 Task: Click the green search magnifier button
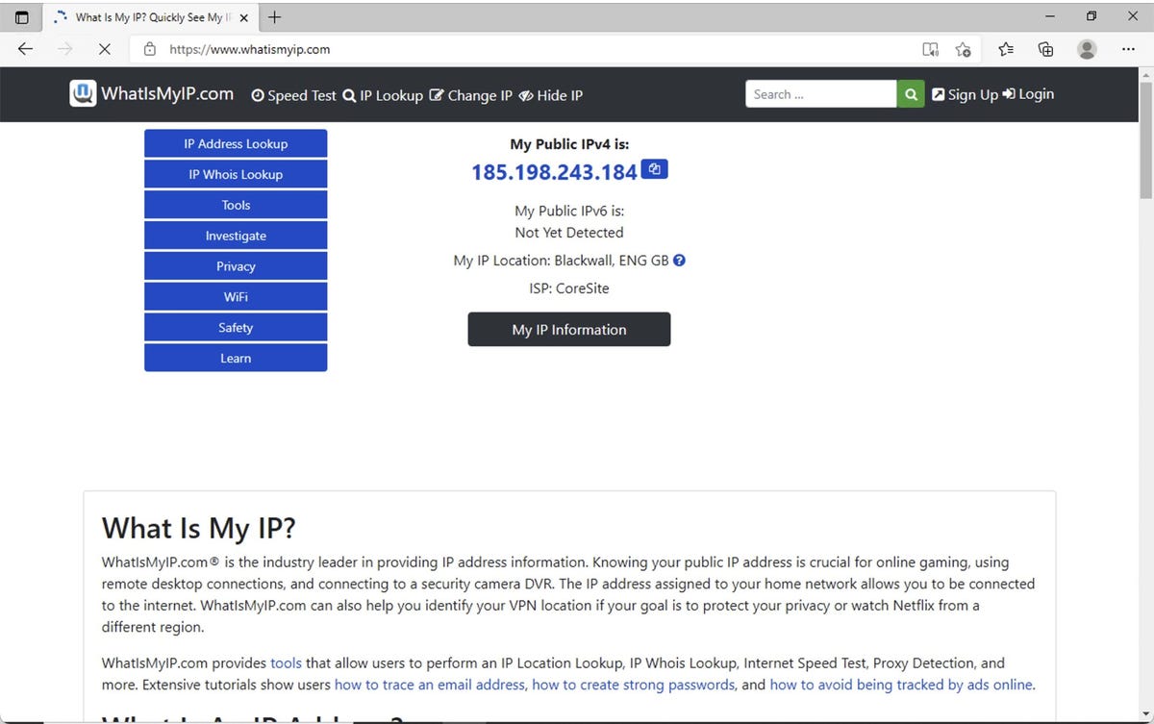click(x=910, y=93)
